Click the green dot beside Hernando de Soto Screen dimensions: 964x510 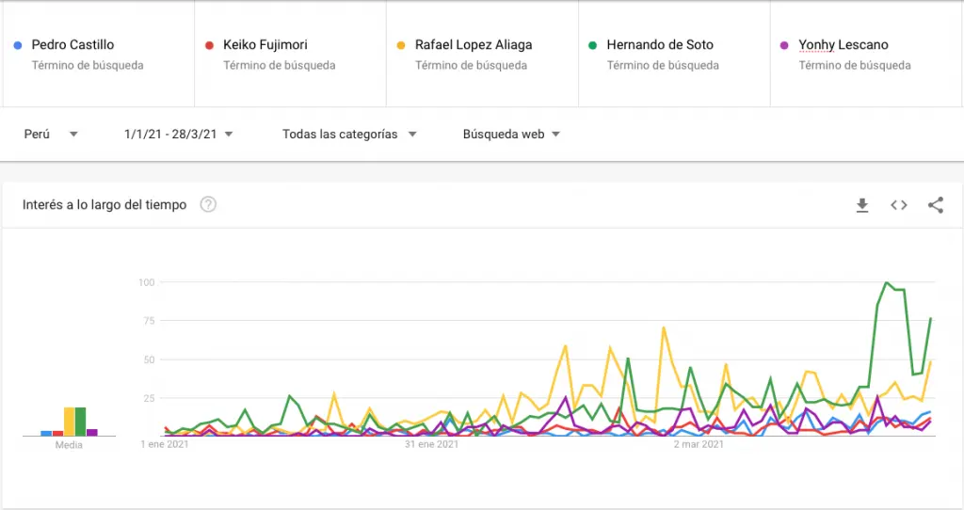593,45
